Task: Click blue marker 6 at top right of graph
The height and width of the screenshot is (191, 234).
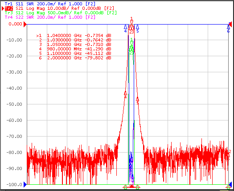Action: pyautogui.click(x=228, y=28)
